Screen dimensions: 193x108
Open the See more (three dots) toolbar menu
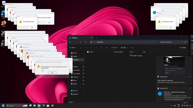pyautogui.click(x=132, y=47)
